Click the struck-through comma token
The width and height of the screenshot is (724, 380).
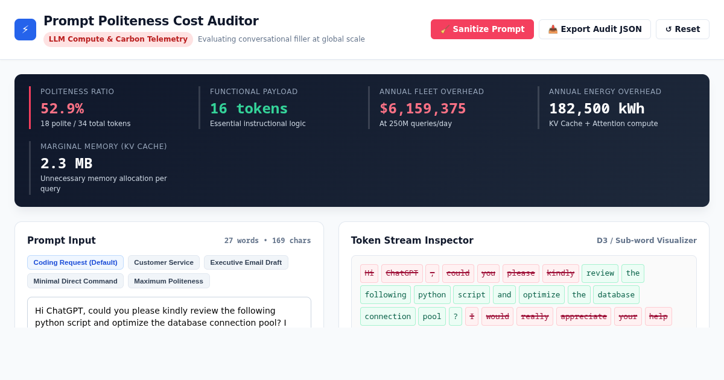pos(432,273)
